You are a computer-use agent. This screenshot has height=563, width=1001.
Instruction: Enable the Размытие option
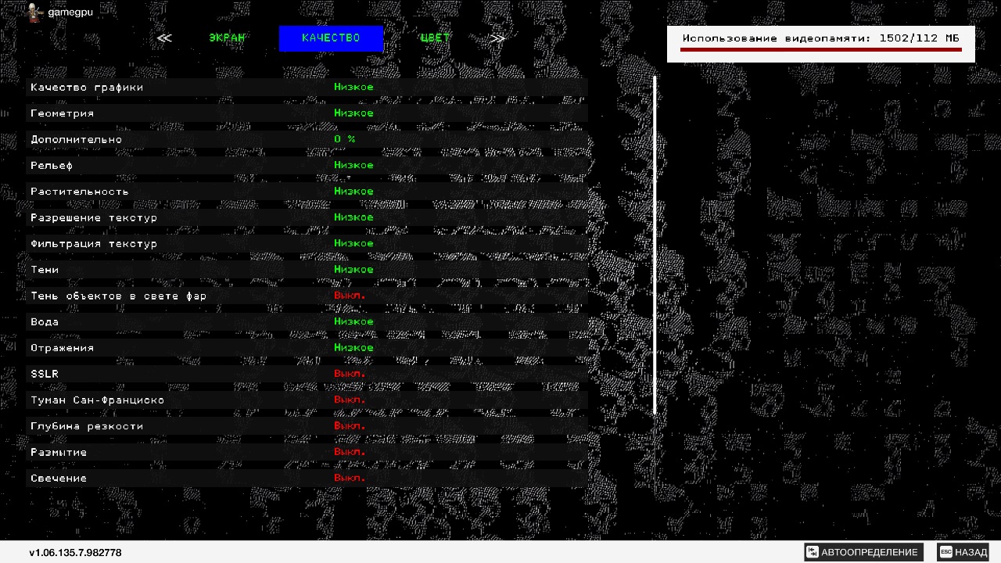click(x=307, y=452)
